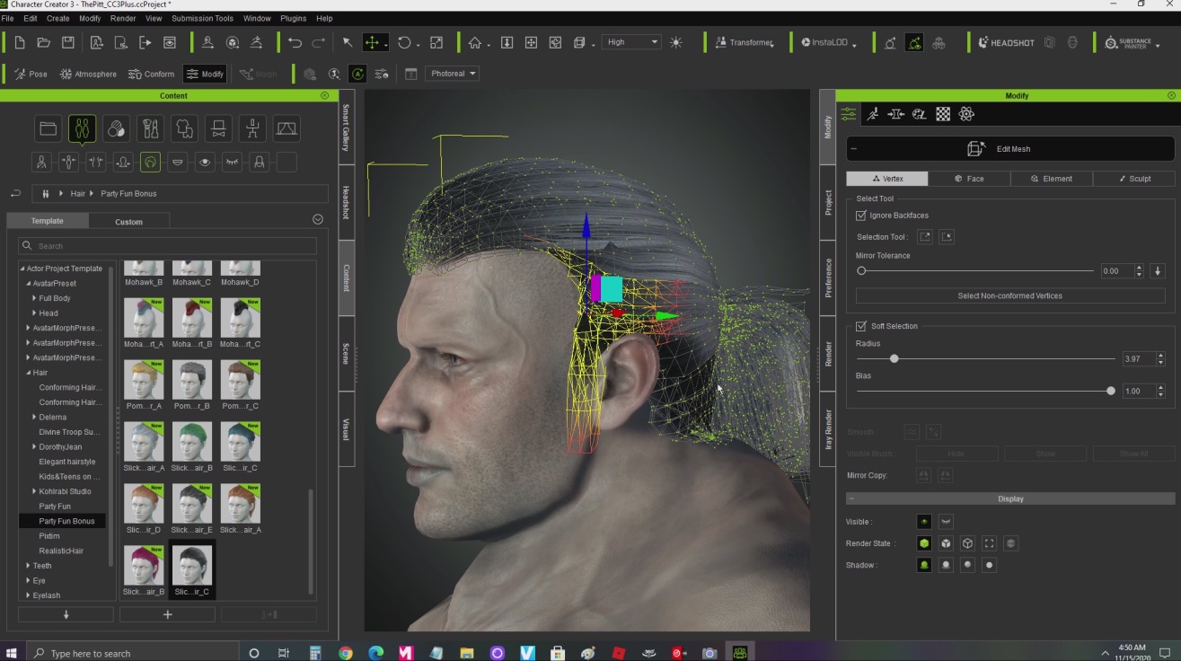Activate the Move gizmo tool
Screen dimensions: 1181x661
point(372,42)
